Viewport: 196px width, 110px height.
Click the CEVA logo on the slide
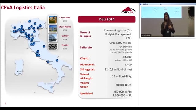[128, 10]
